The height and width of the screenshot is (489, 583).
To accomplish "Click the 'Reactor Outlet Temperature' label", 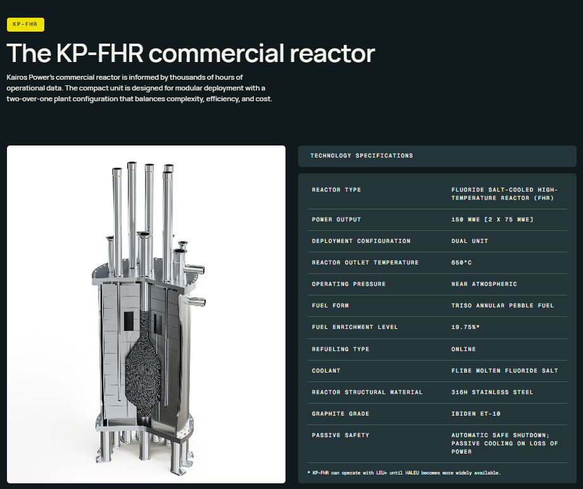I will point(365,263).
